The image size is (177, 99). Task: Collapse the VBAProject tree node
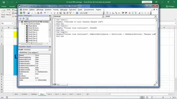click(x=20, y=22)
